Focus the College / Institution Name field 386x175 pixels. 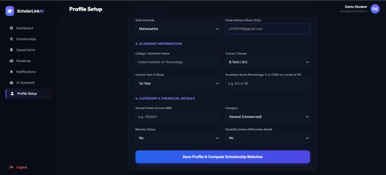click(178, 62)
